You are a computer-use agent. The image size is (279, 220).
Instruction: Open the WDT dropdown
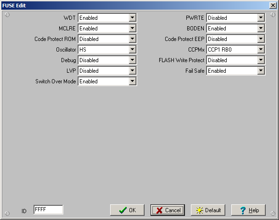pyautogui.click(x=132, y=18)
